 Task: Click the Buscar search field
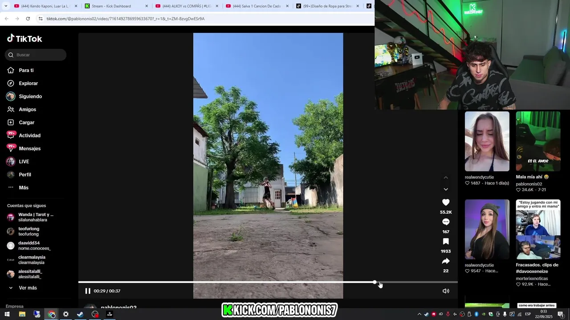click(x=36, y=55)
